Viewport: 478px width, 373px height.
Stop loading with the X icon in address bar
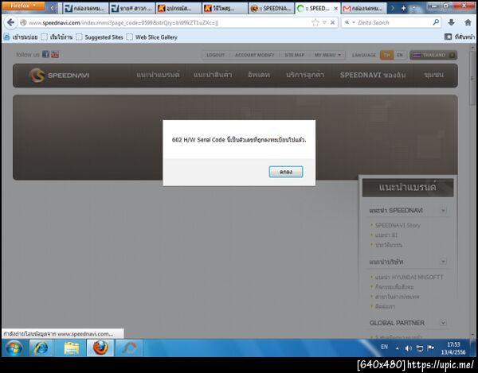[x=332, y=22]
